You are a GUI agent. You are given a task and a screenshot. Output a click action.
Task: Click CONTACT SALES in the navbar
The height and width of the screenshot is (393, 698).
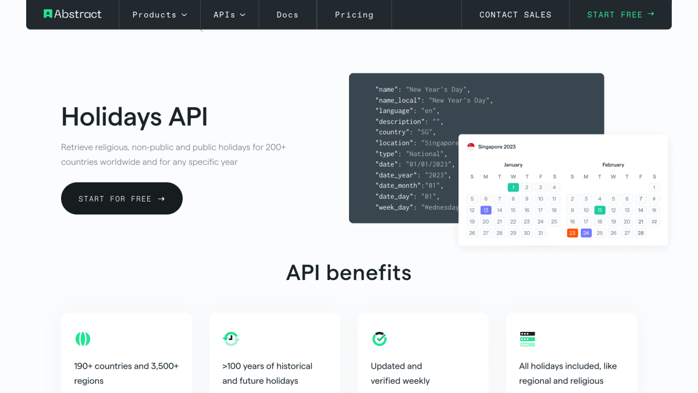515,15
